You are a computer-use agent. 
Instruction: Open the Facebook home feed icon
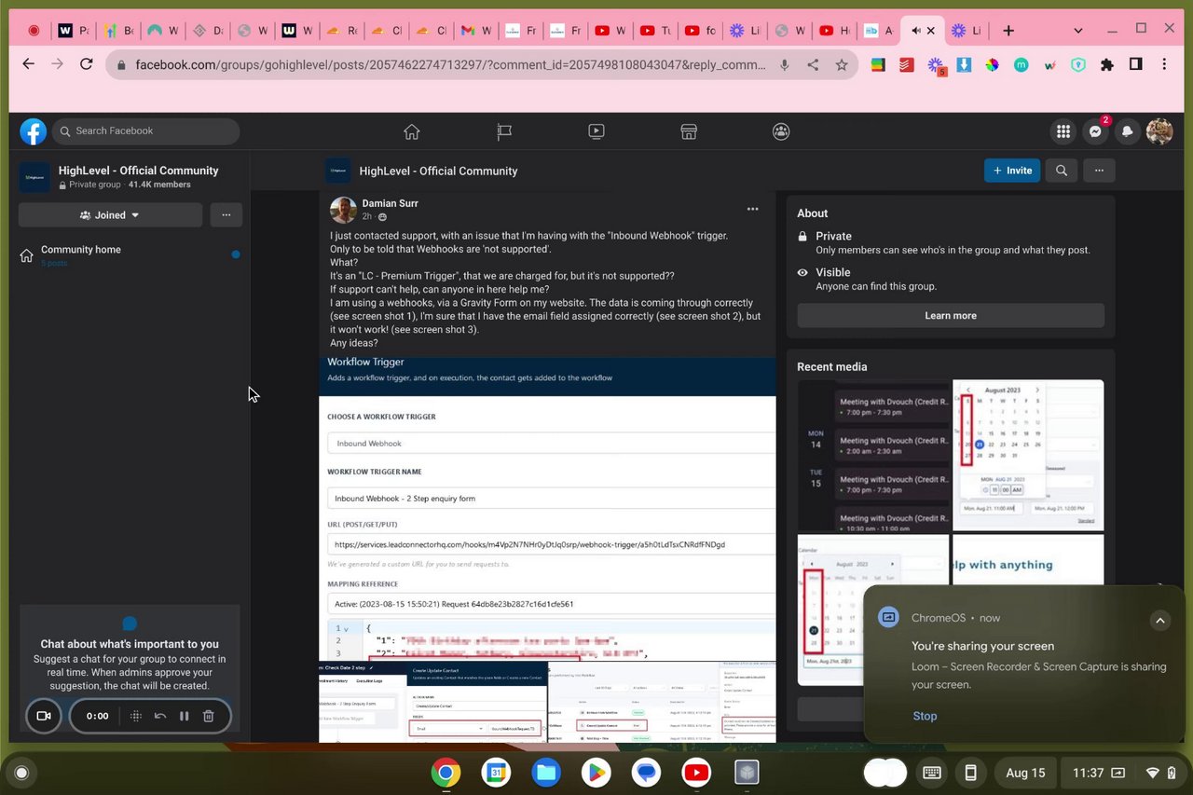click(412, 131)
